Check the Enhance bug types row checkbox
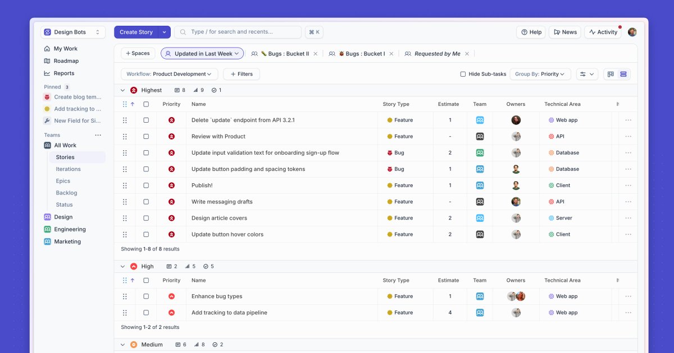The width and height of the screenshot is (674, 353). (146, 296)
